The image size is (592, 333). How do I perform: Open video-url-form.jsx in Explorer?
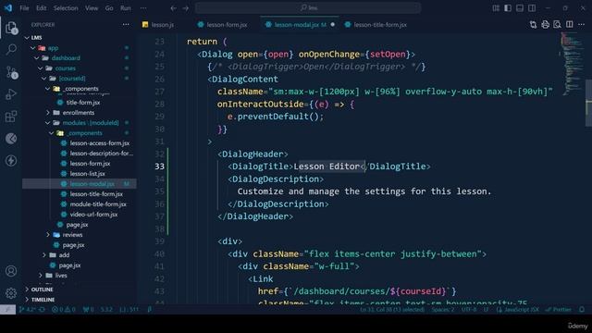(93, 215)
